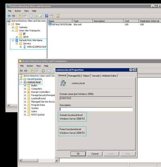Open View menu in Sites and Services

pyautogui.click(x=26, y=11)
